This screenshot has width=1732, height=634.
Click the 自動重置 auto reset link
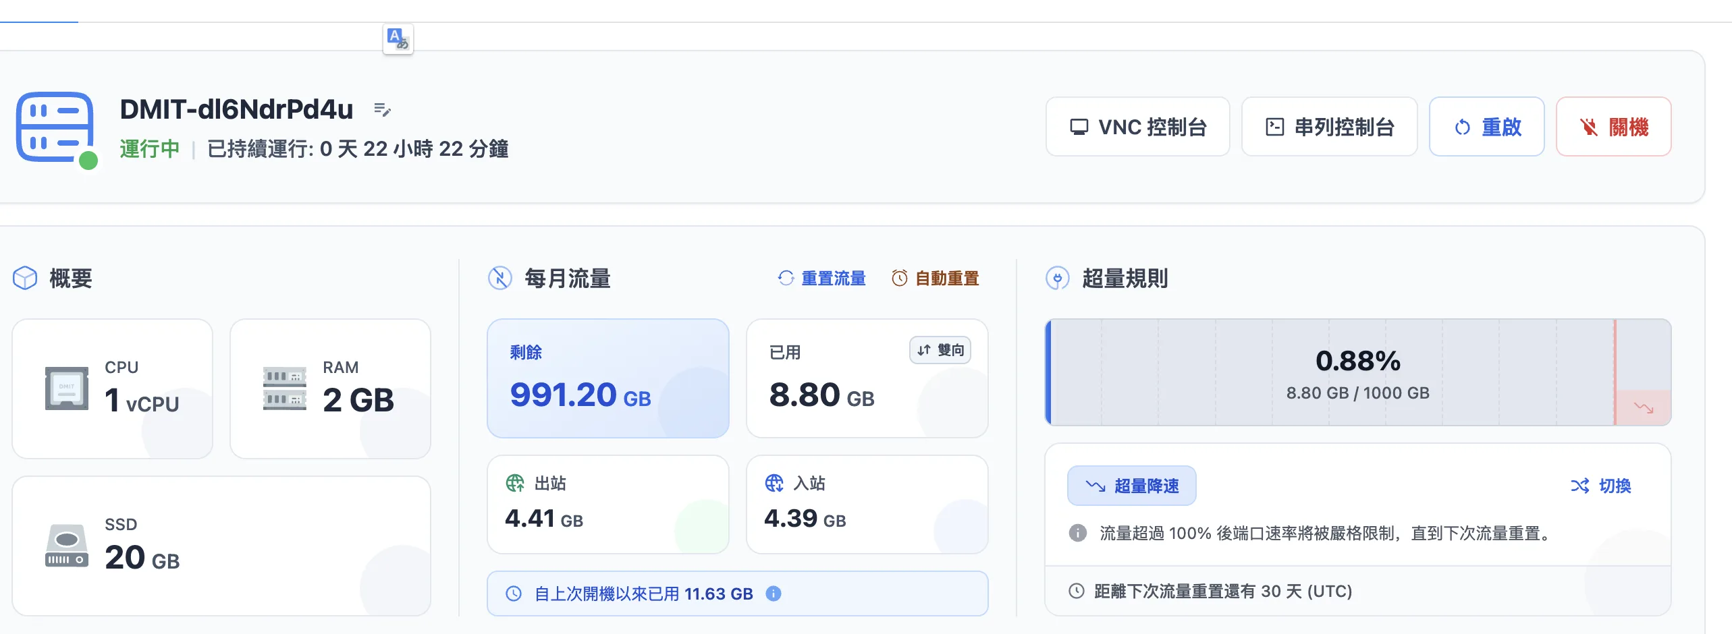(935, 278)
